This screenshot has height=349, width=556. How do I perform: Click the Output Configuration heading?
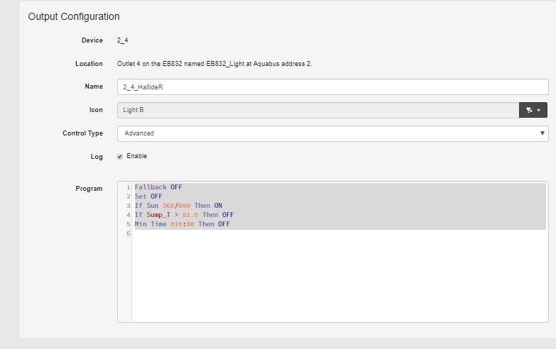click(74, 16)
